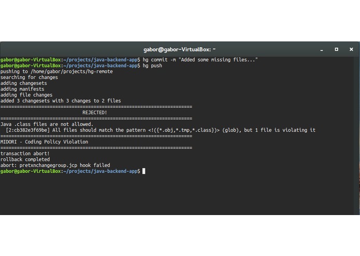
Task: Click the 'hg push' command text
Action: click(x=152, y=66)
